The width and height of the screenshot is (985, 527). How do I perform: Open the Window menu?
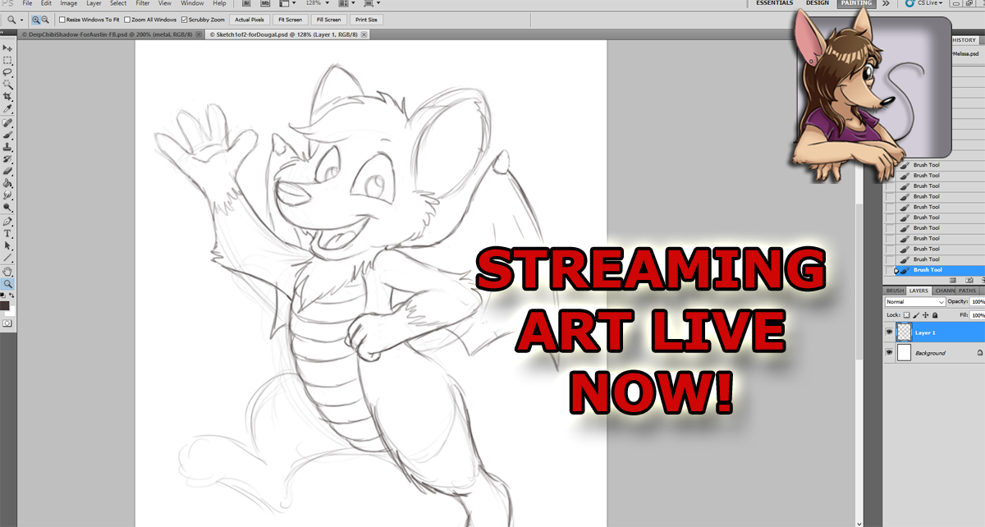click(x=192, y=3)
